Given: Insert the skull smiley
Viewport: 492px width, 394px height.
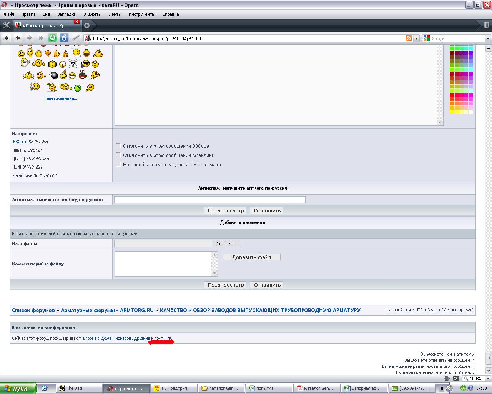Looking at the screenshot, I should click(73, 64).
